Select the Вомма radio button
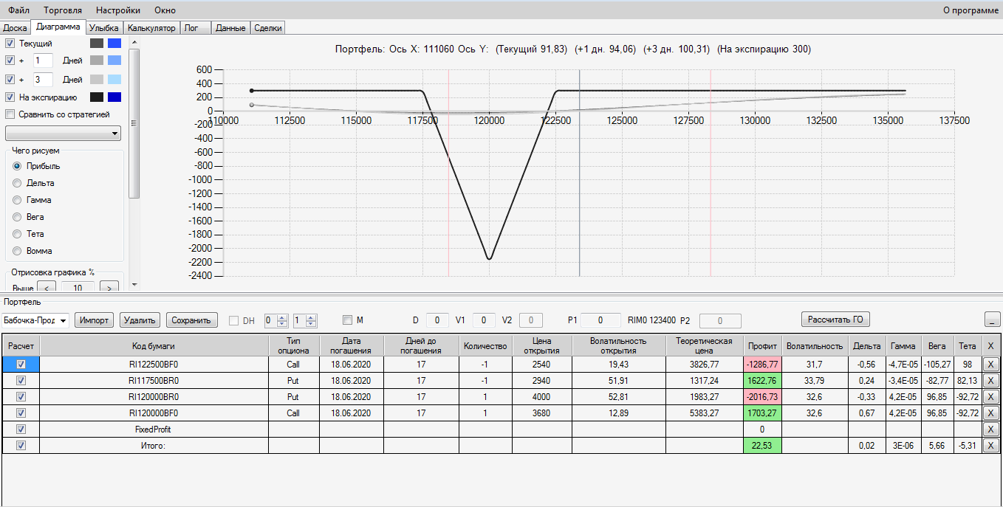 17,251
